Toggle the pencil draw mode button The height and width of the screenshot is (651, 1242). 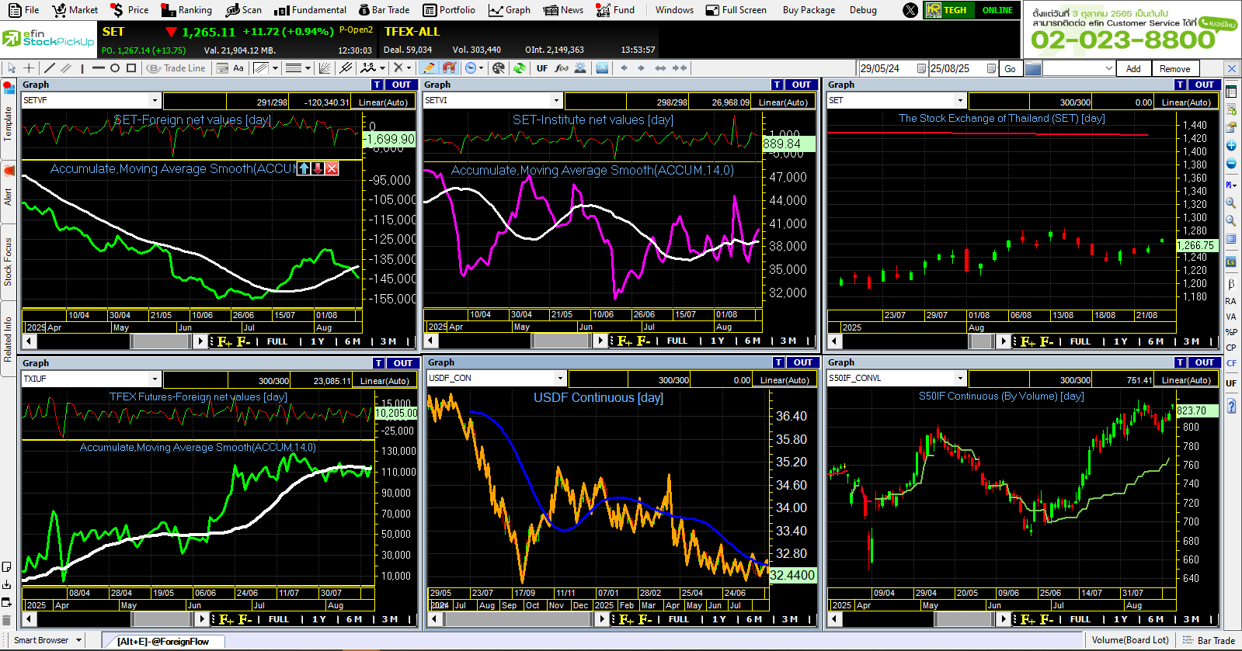(x=428, y=68)
